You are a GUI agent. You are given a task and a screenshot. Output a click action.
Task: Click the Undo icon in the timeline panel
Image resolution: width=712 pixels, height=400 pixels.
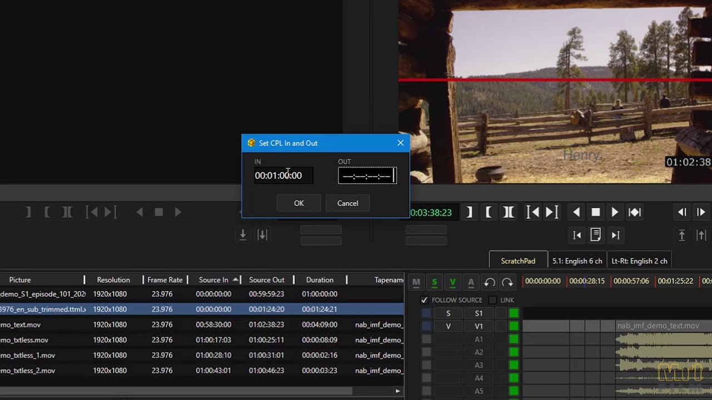point(489,282)
